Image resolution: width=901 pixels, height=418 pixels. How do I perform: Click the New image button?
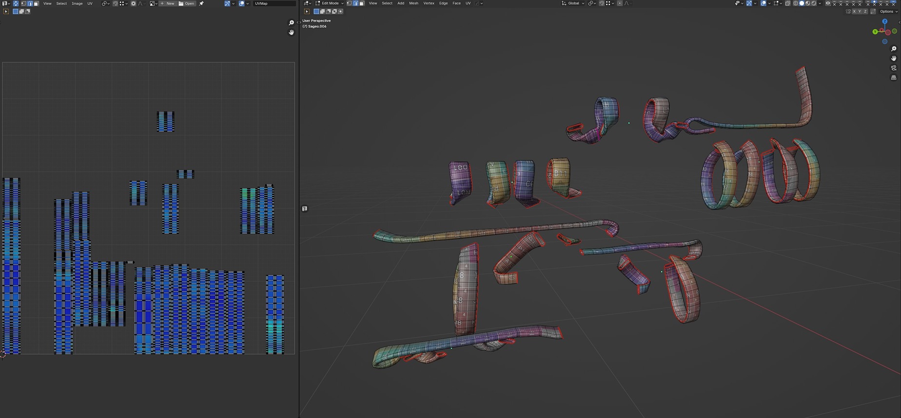[167, 3]
